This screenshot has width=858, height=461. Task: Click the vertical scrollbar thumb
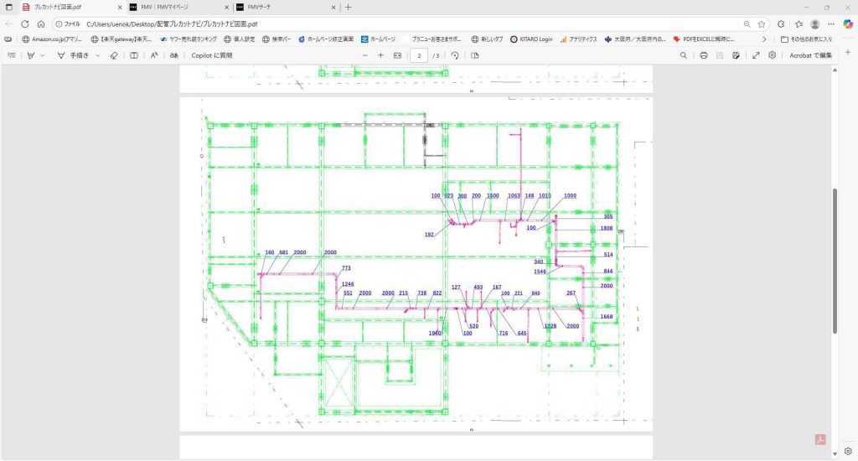tap(835, 261)
